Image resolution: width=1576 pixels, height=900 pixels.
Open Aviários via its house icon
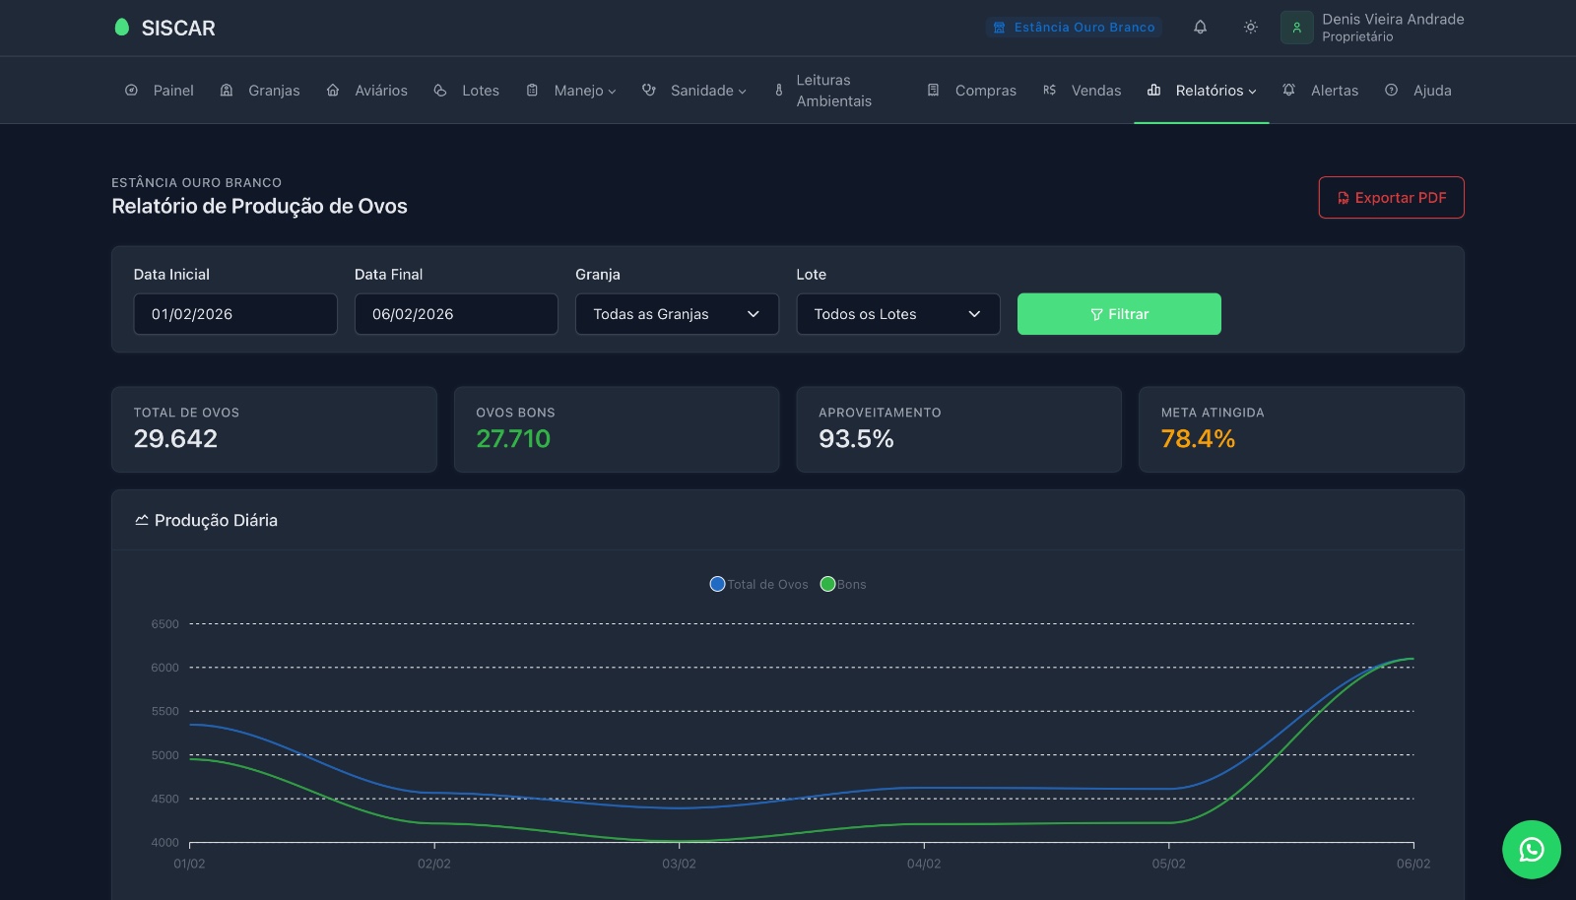(x=332, y=90)
